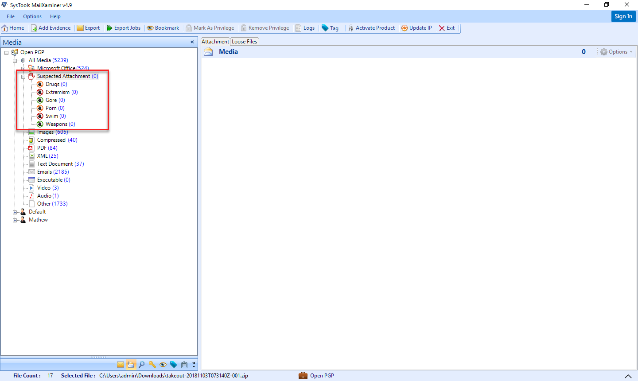The image size is (638, 381).
Task: Collapse the All Media tree node
Action: tap(15, 60)
